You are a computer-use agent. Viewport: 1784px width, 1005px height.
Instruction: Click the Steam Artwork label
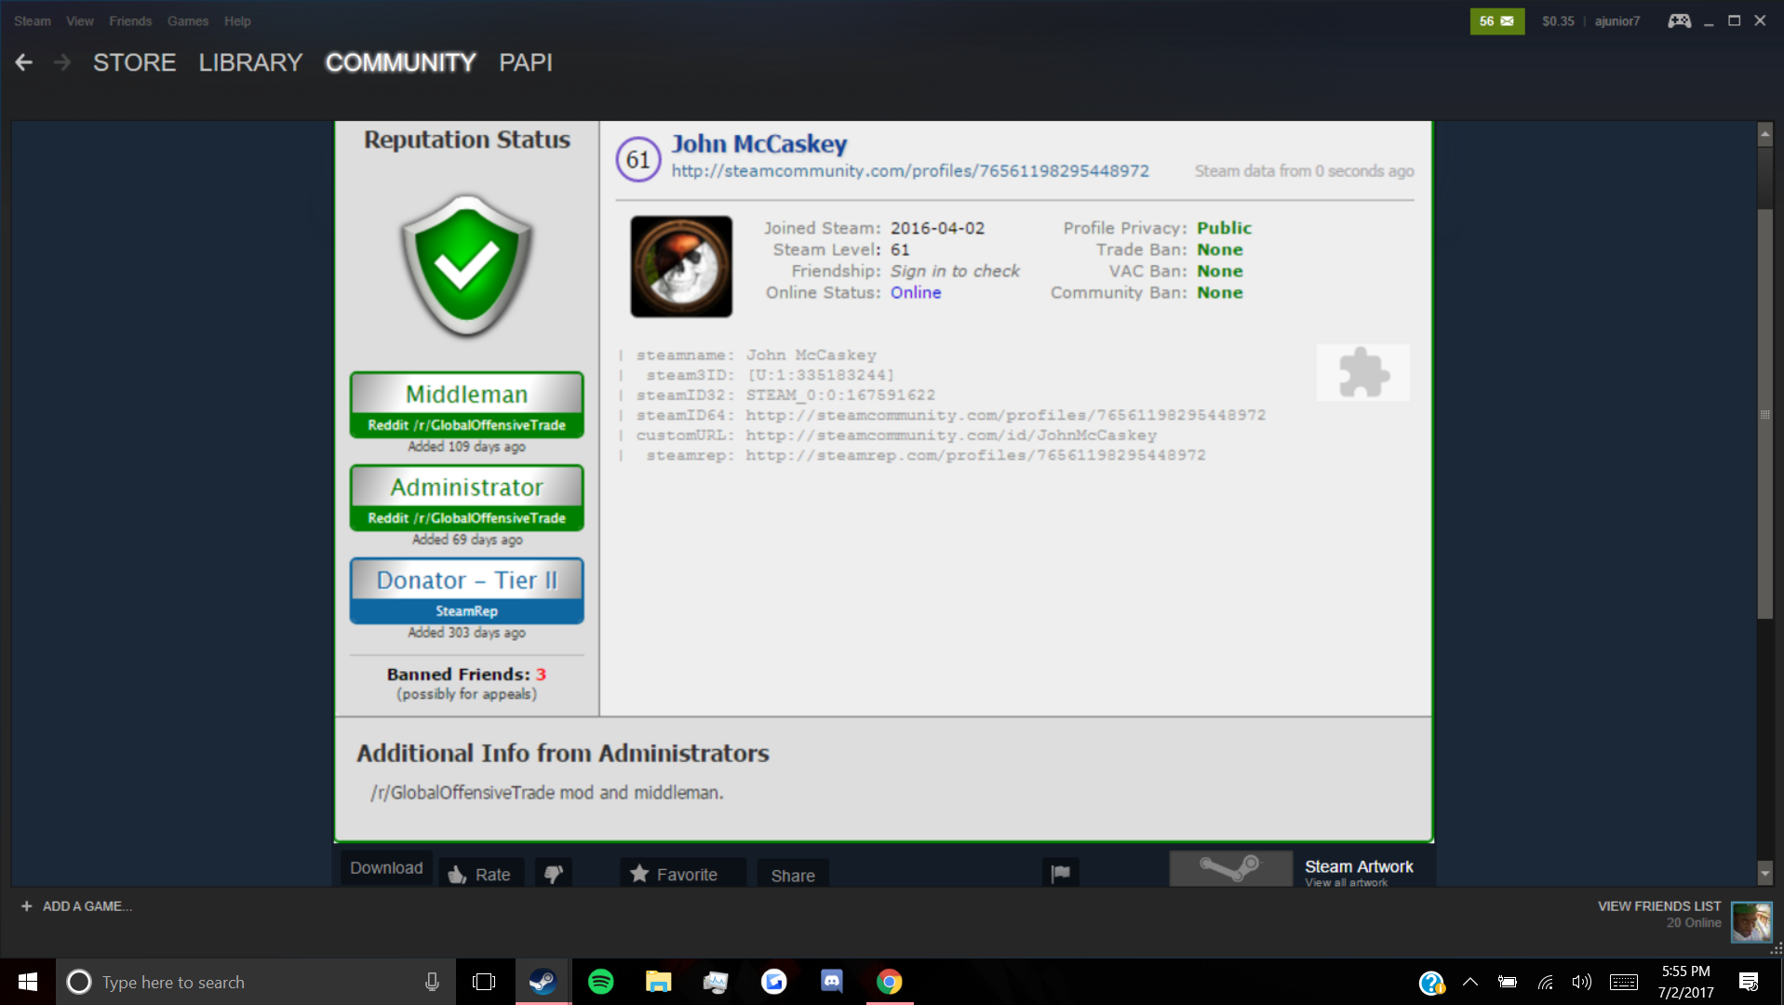click(1359, 866)
